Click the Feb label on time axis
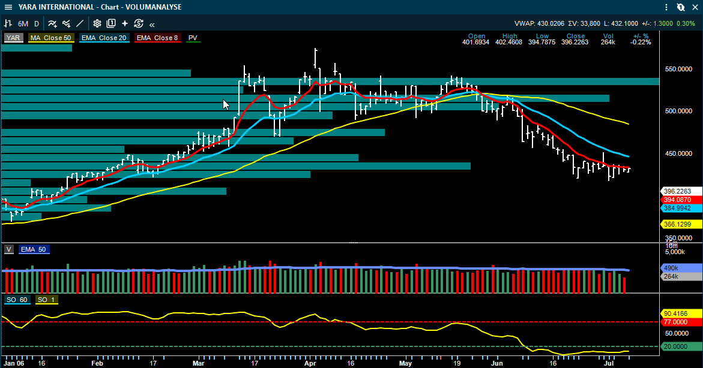Image resolution: width=703 pixels, height=368 pixels. (x=97, y=363)
